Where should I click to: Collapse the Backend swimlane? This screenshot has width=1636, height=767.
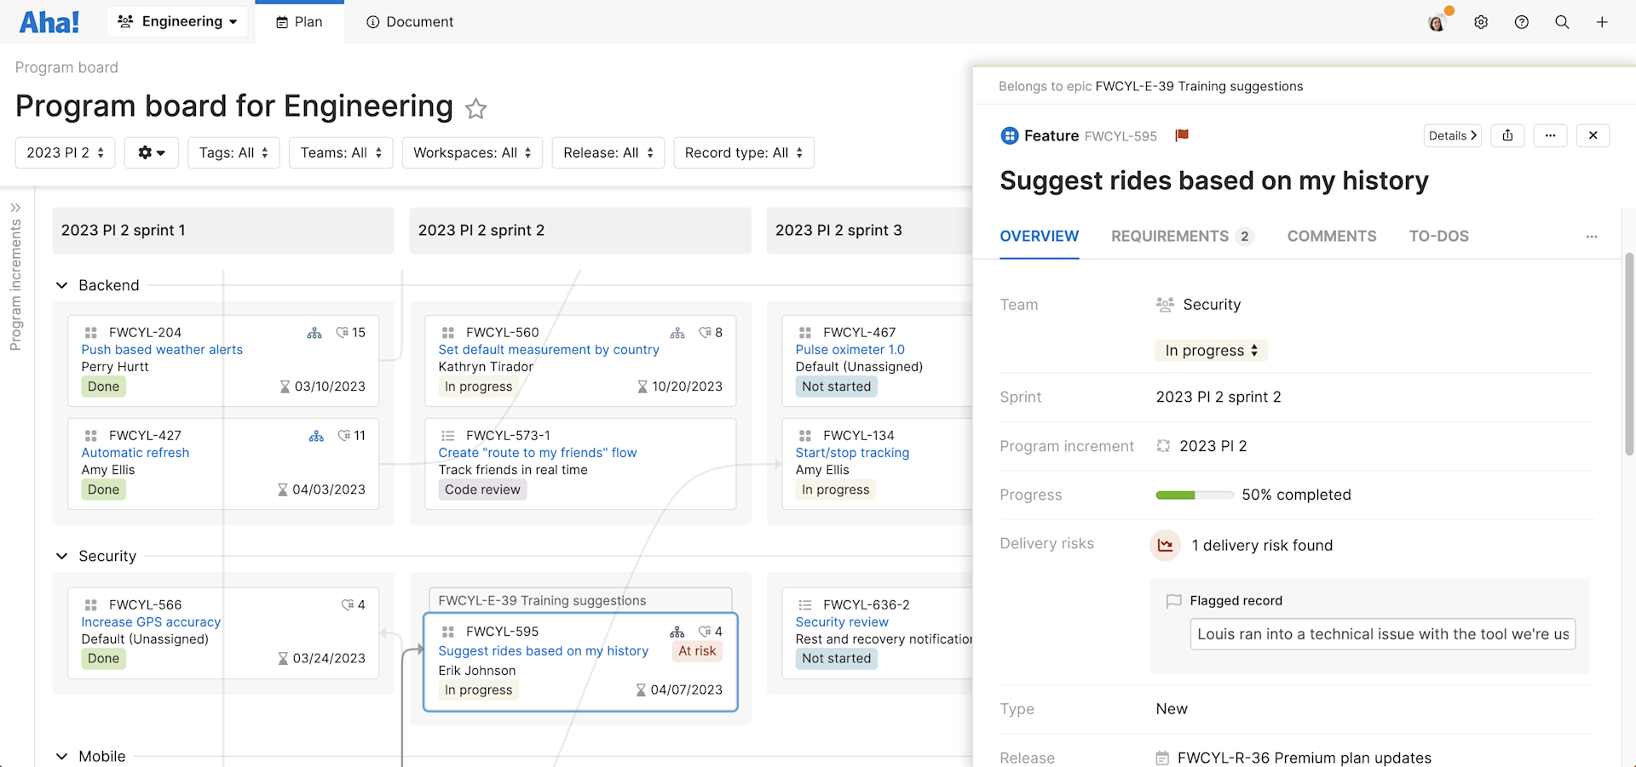point(60,285)
